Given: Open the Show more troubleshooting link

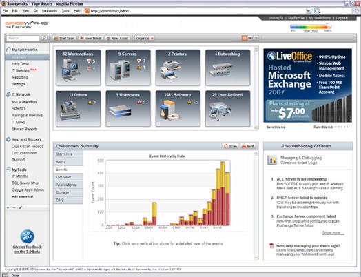Looking at the screenshot, I should (x=333, y=233).
